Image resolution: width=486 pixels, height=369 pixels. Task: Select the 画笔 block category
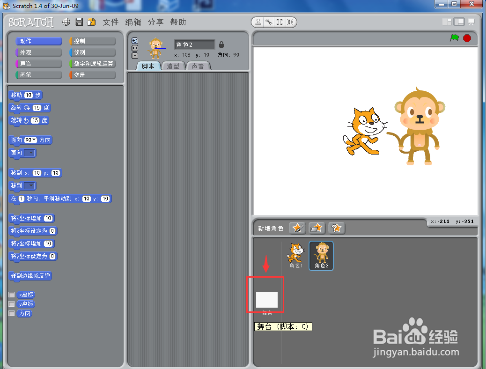coord(39,75)
